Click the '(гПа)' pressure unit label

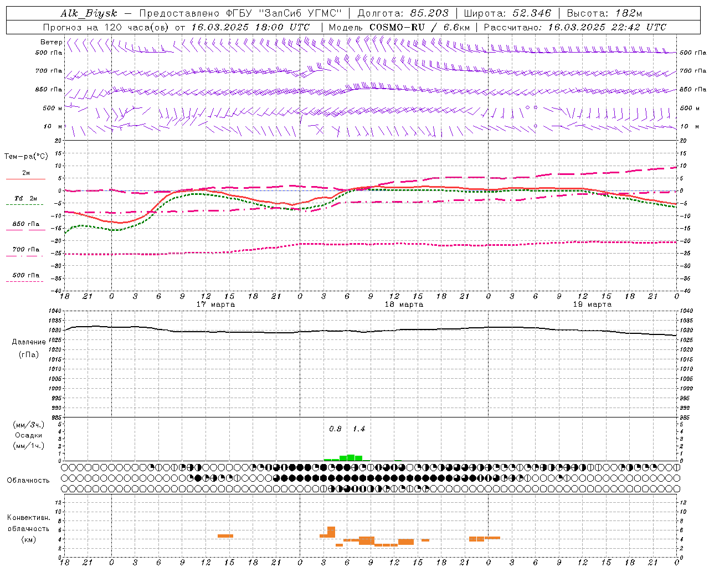click(x=29, y=354)
